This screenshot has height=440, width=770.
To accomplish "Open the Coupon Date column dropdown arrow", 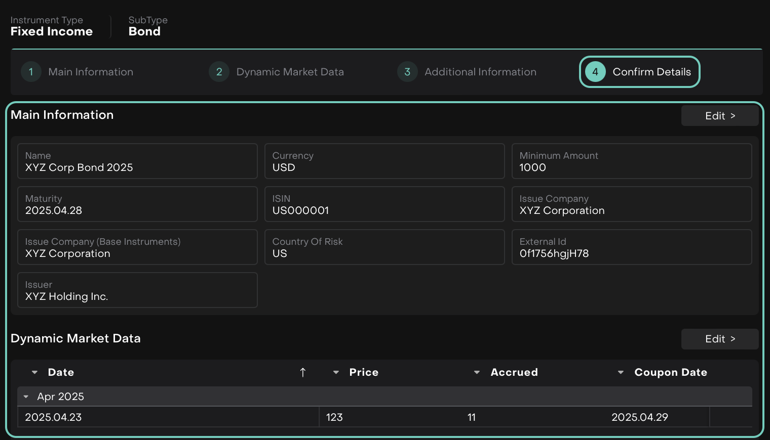I will point(621,373).
